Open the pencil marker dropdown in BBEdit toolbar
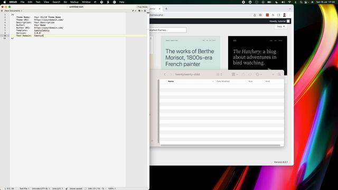 point(134,11)
